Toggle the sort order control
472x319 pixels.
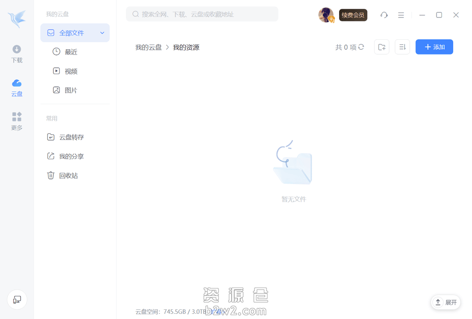click(402, 47)
